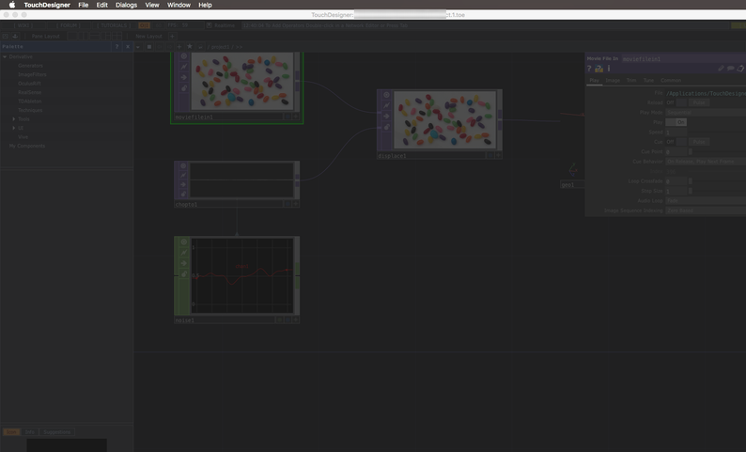The image size is (746, 452).
Task: Click the operator info 'i' icon
Action: click(609, 69)
